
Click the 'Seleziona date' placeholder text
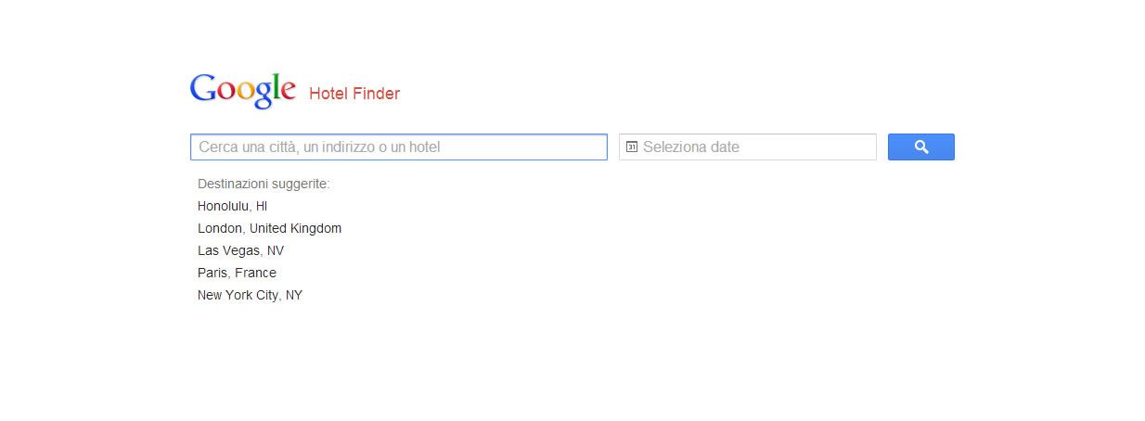point(691,147)
